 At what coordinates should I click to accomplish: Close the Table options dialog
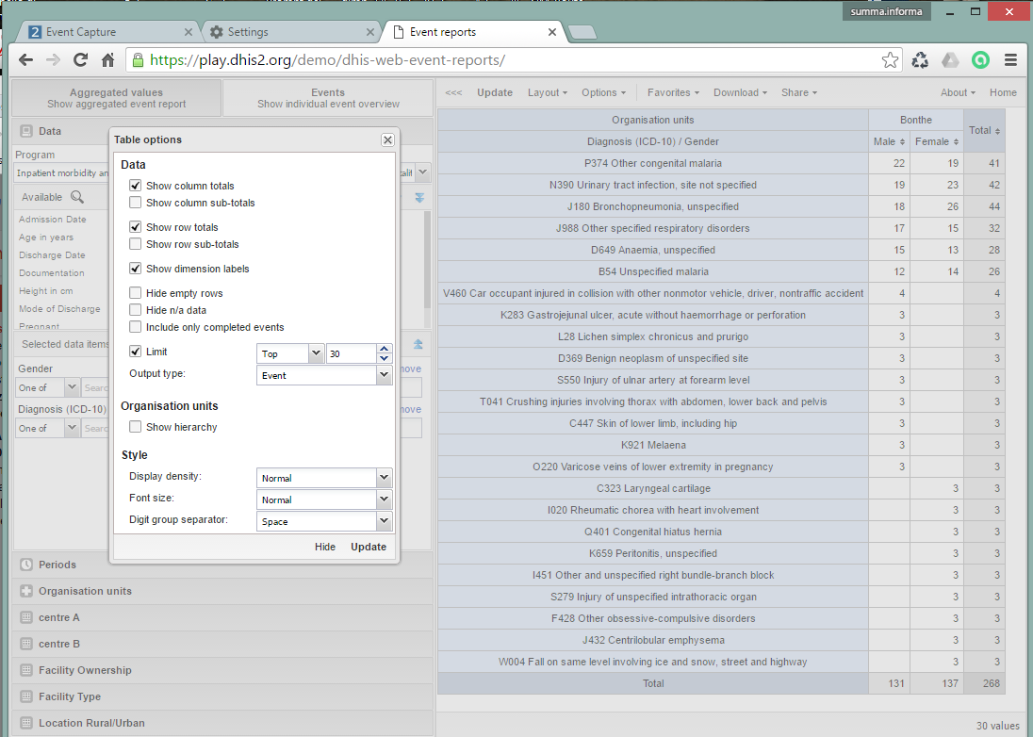[387, 139]
